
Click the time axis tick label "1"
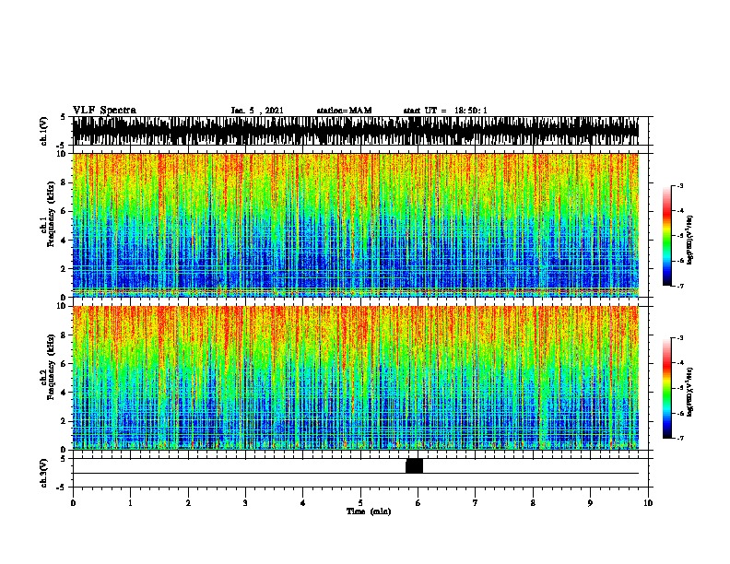pyautogui.click(x=130, y=503)
